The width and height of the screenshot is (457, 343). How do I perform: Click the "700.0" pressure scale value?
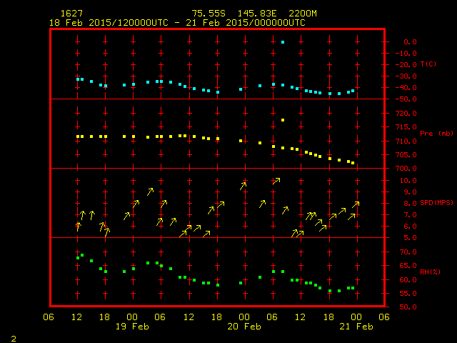coord(406,169)
